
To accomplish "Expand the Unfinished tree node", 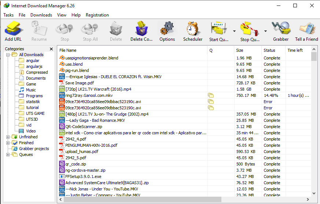I will 8,137.
